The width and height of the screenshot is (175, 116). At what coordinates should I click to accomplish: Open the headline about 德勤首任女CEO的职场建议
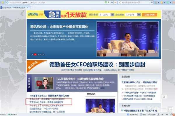[x=97, y=64]
